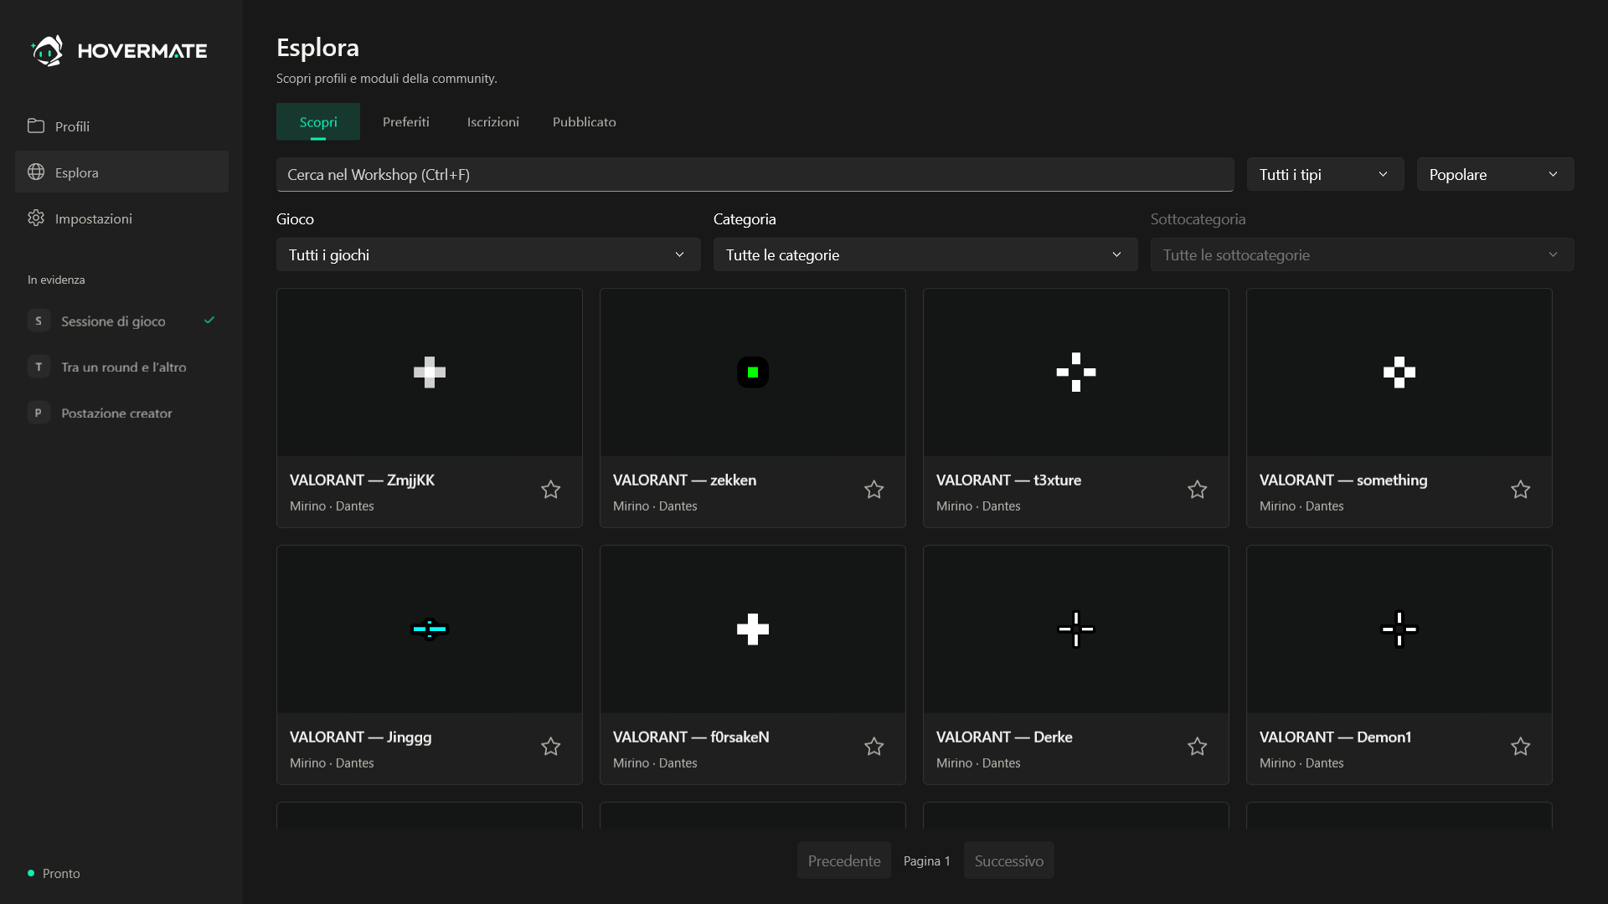Click Mirino · Dantes under Demon1
The width and height of the screenshot is (1608, 904).
[1301, 763]
